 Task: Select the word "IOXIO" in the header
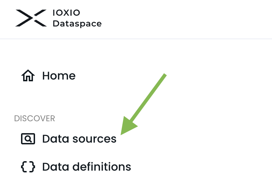[x=66, y=13]
